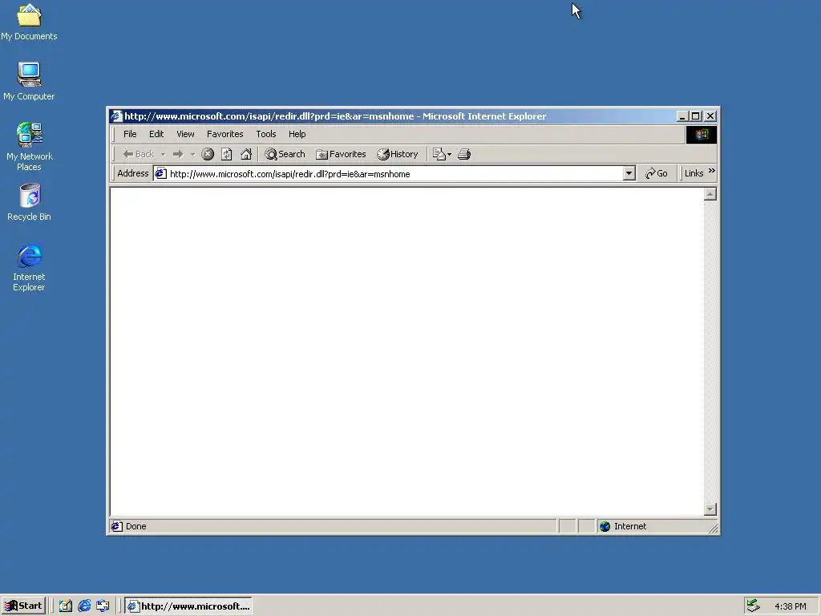
Task: Click the Back arrow button
Action: click(x=138, y=154)
